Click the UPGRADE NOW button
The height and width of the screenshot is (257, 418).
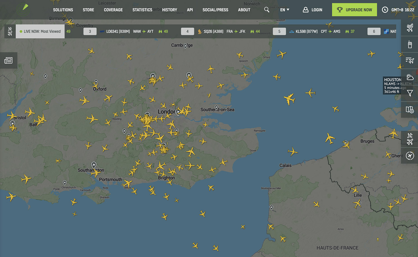[354, 10]
